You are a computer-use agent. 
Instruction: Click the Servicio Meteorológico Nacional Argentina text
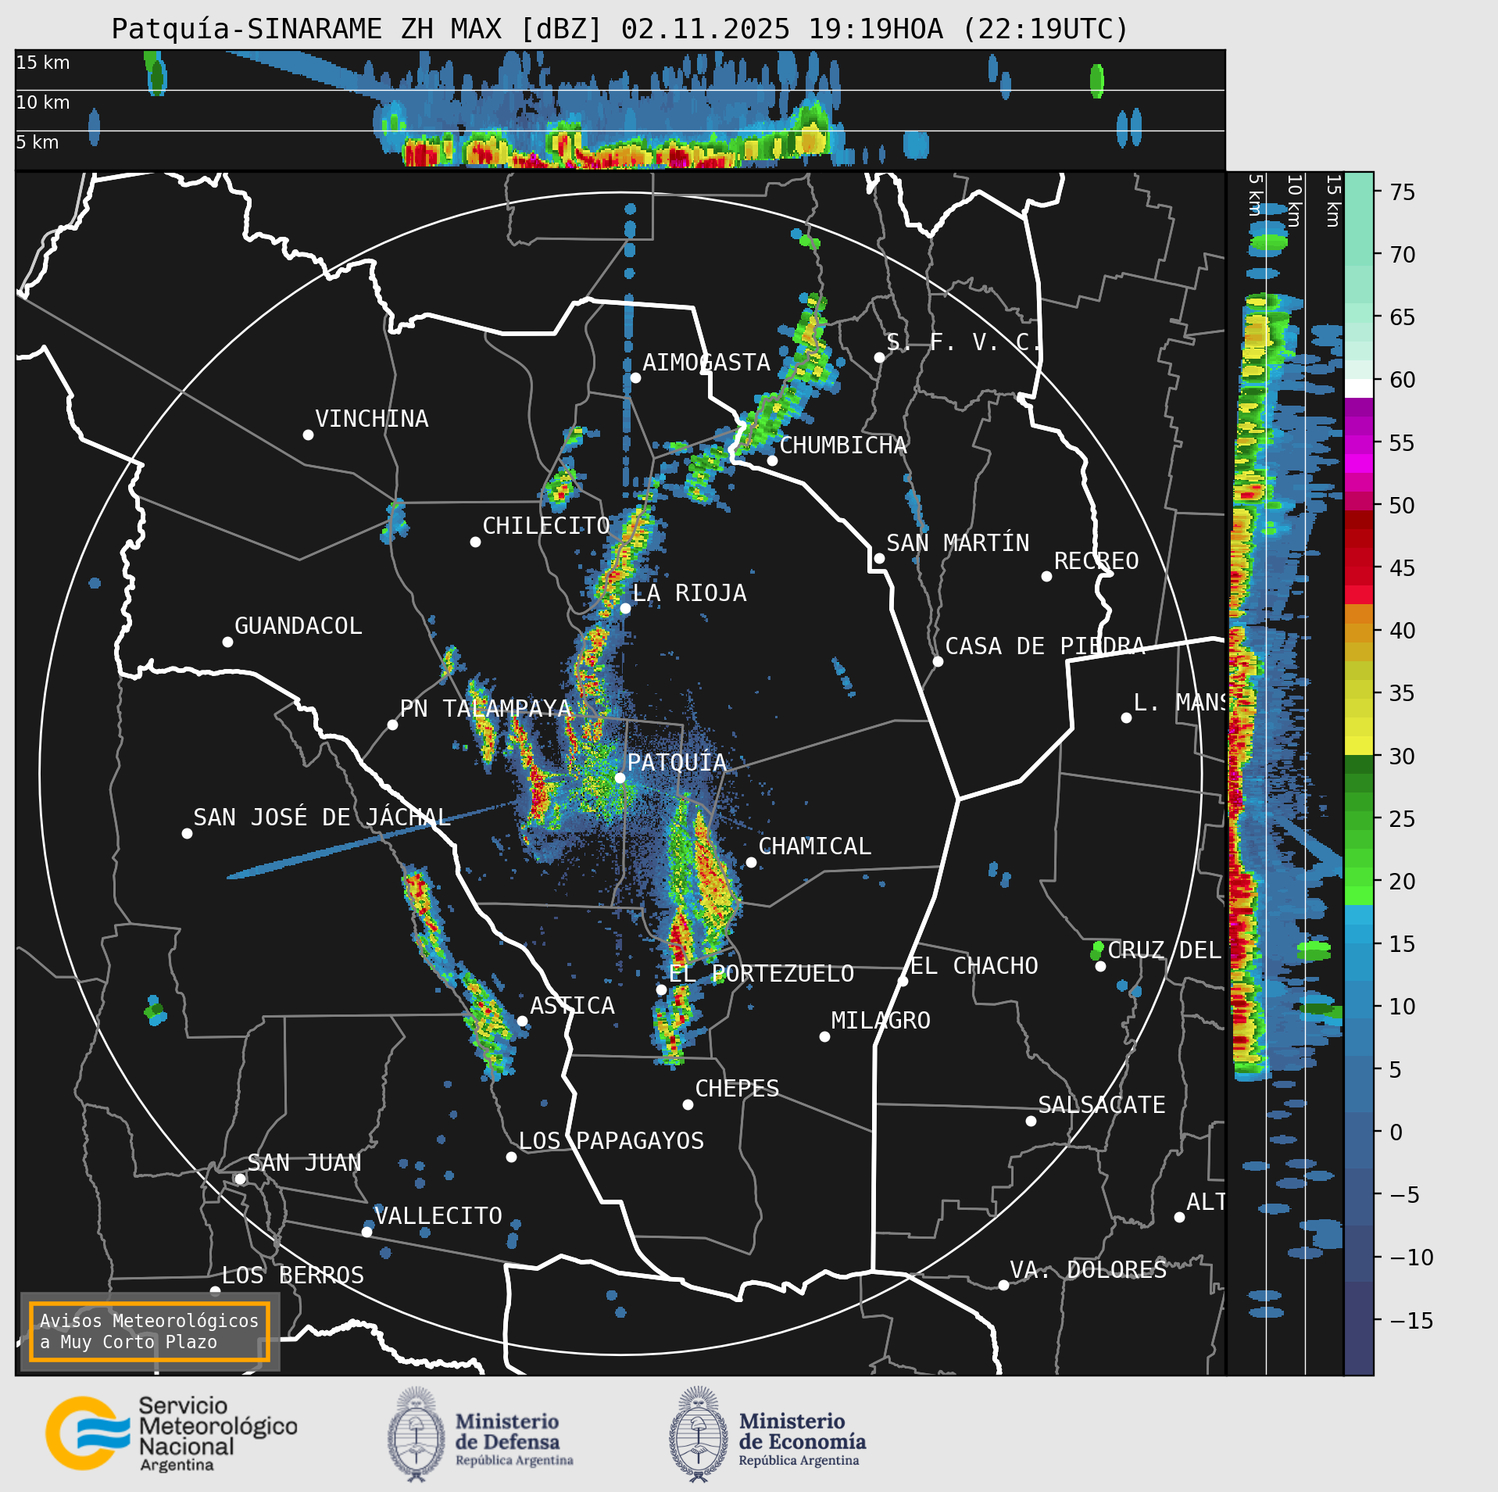coord(218,1434)
